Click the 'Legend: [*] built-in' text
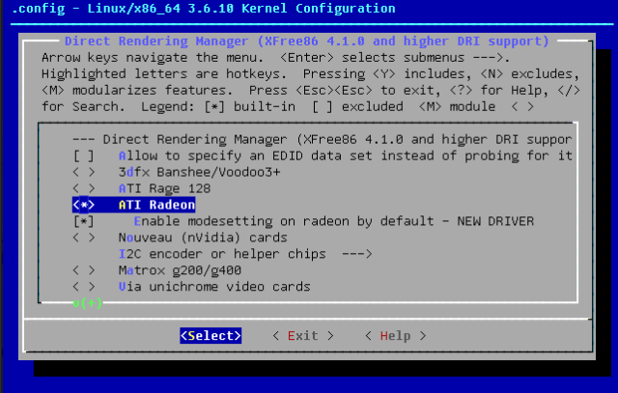This screenshot has height=393, width=618. click(x=218, y=107)
